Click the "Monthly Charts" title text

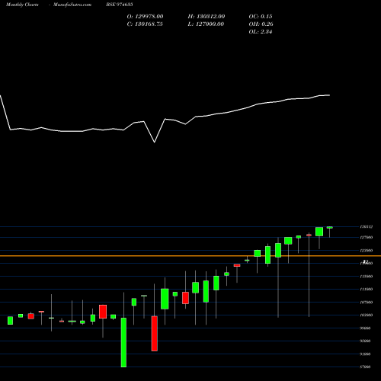pos(22,5)
